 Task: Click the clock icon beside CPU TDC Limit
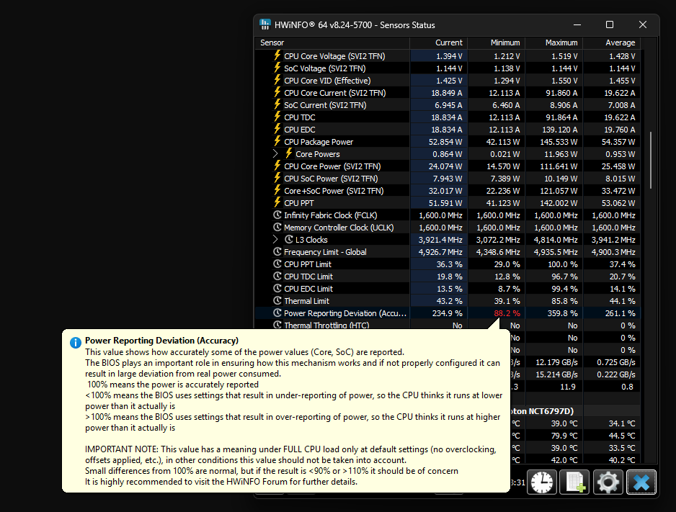tap(277, 277)
